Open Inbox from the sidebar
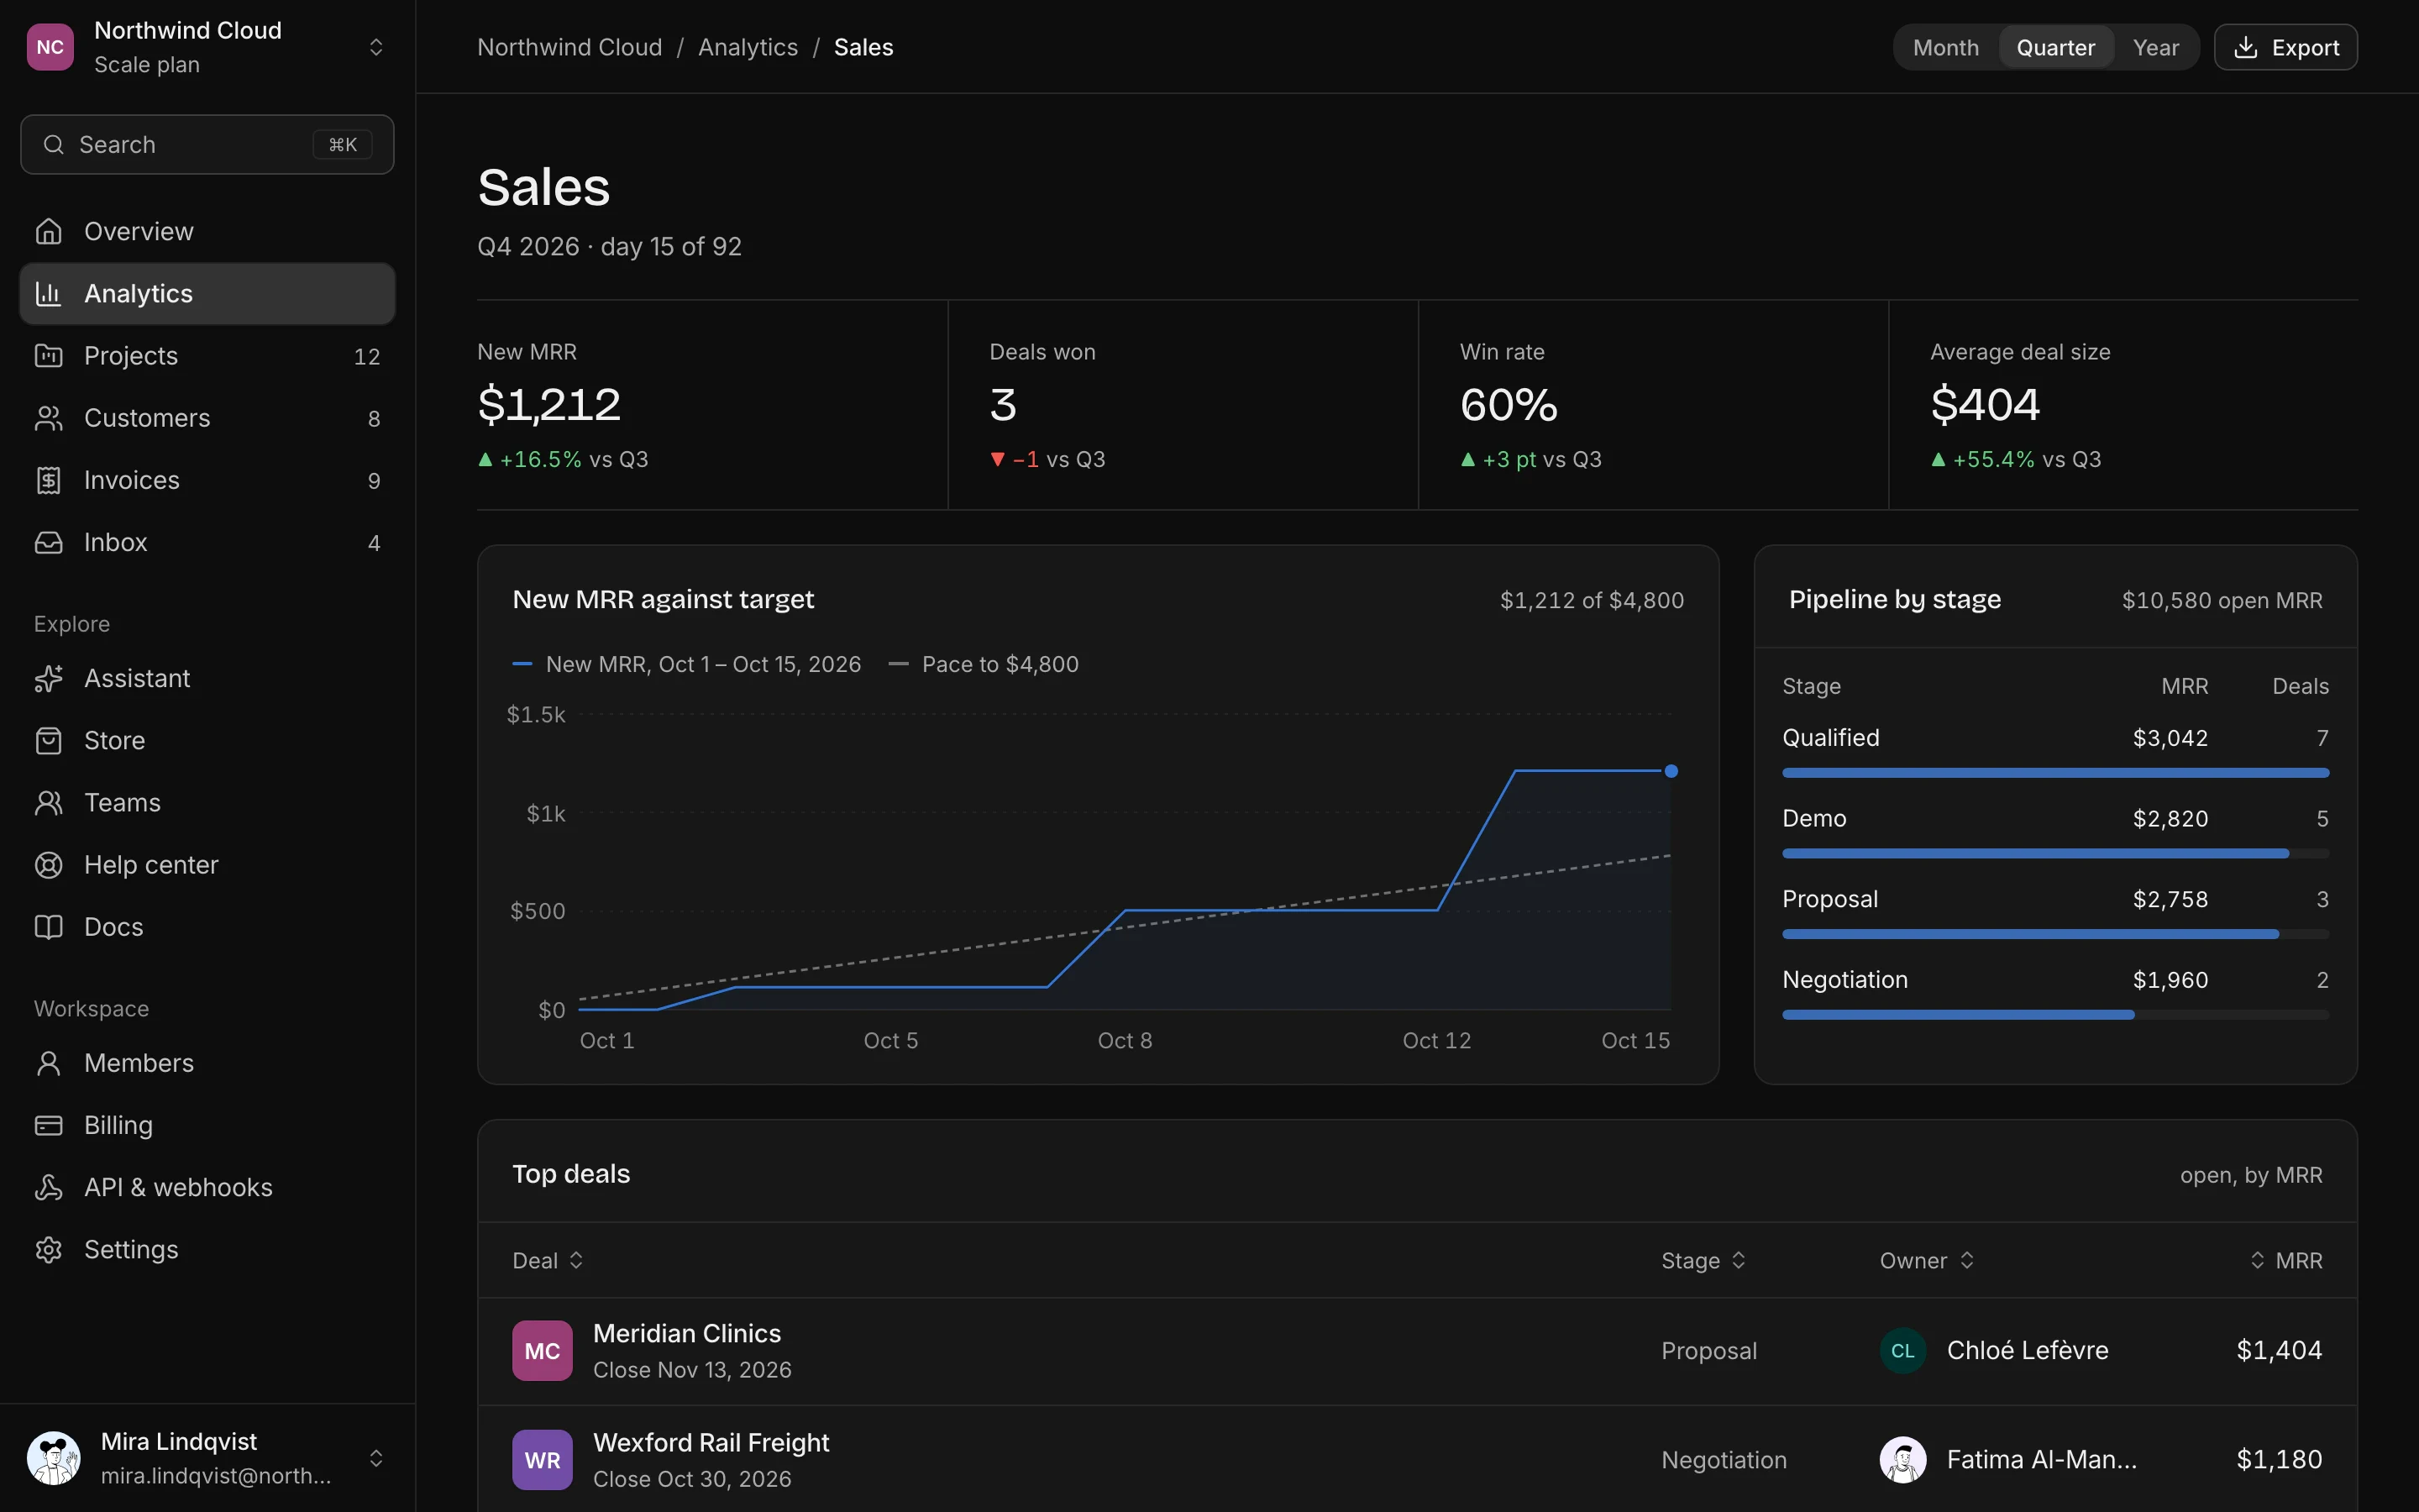2419x1512 pixels. 207,542
